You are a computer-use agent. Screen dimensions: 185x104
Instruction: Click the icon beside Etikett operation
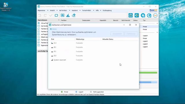(x=39, y=37)
